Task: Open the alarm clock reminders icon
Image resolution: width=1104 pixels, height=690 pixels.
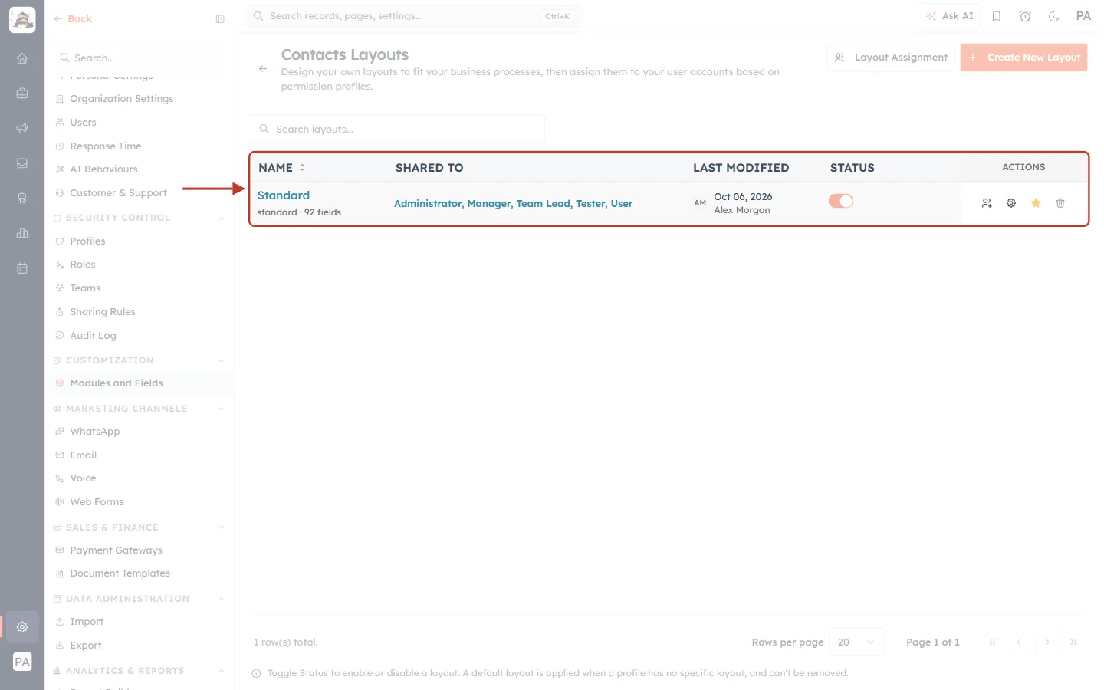Action: [x=1025, y=16]
